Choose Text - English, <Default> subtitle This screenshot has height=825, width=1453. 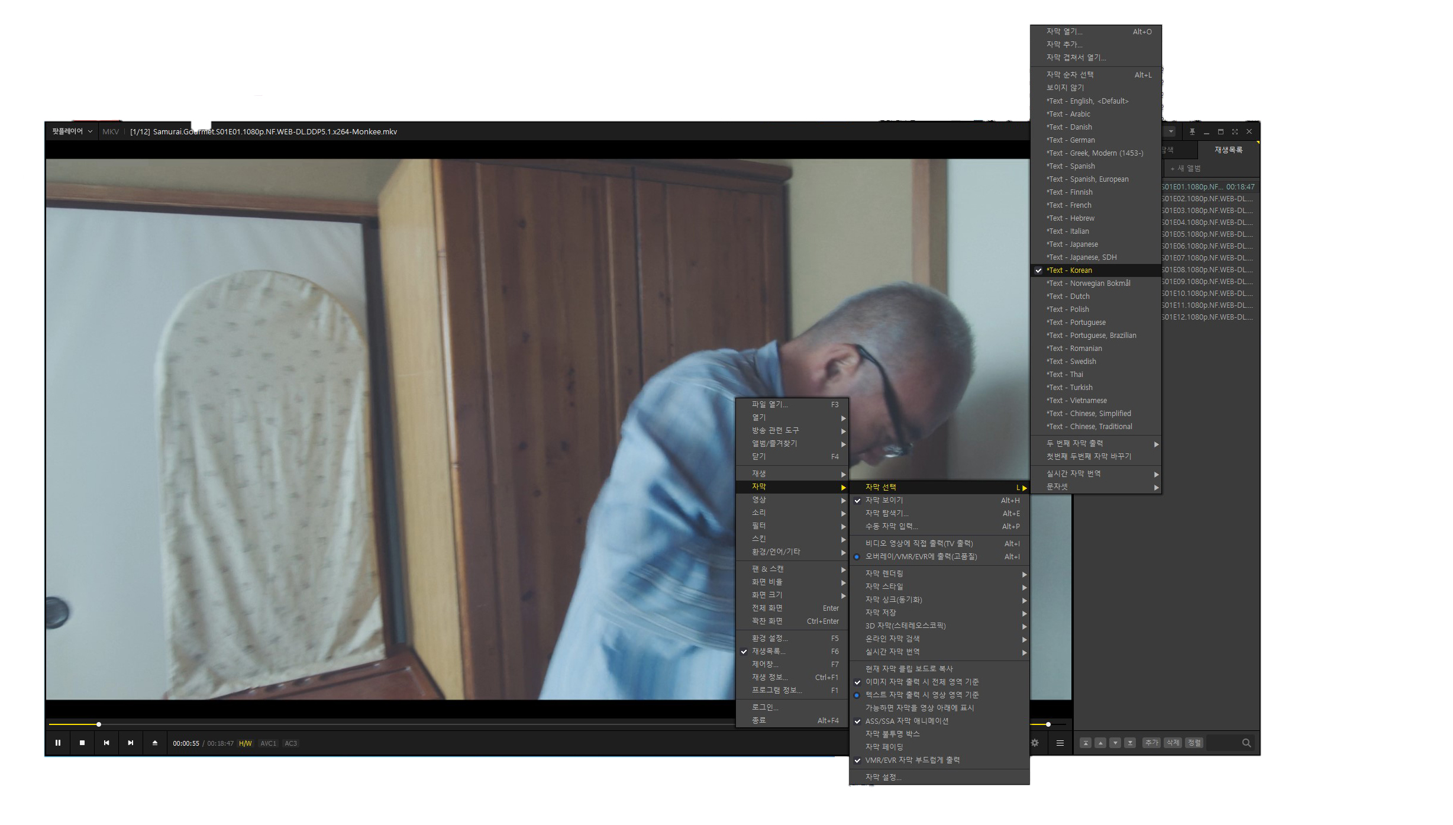(1096, 101)
